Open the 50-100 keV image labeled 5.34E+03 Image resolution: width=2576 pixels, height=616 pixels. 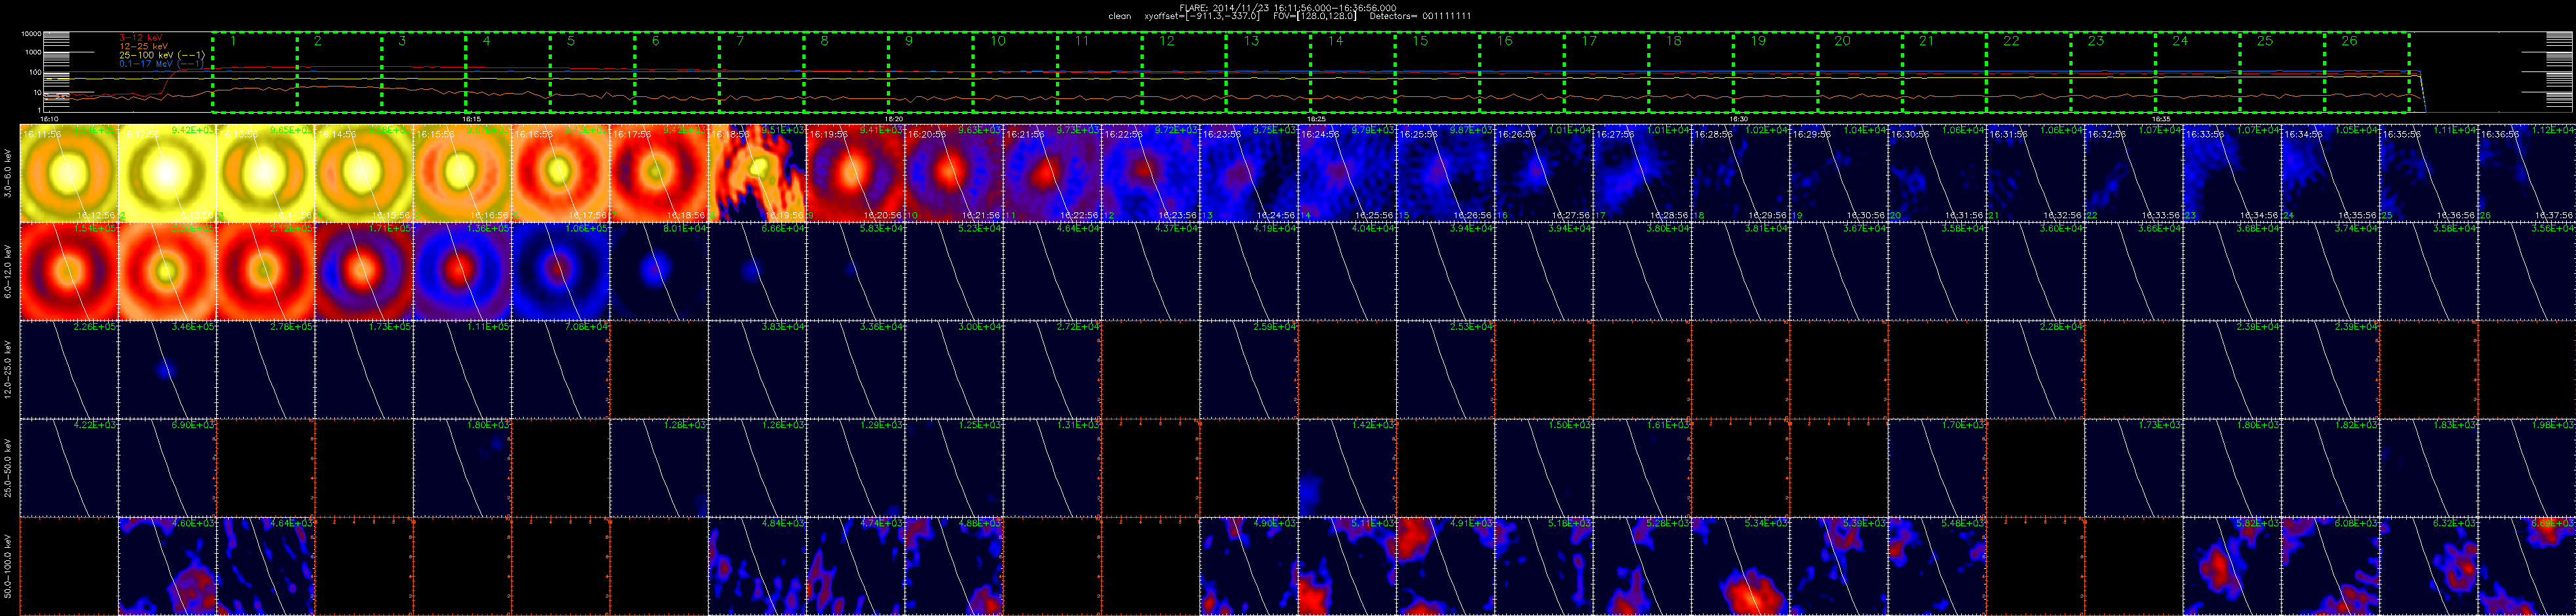[1739, 565]
